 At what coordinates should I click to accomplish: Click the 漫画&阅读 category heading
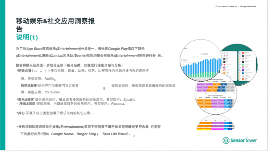pyautogui.click(x=26, y=104)
